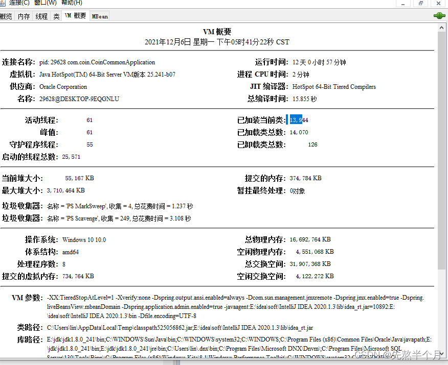
Task: Open the 窗口(W) menu
Action: (x=45, y=3)
